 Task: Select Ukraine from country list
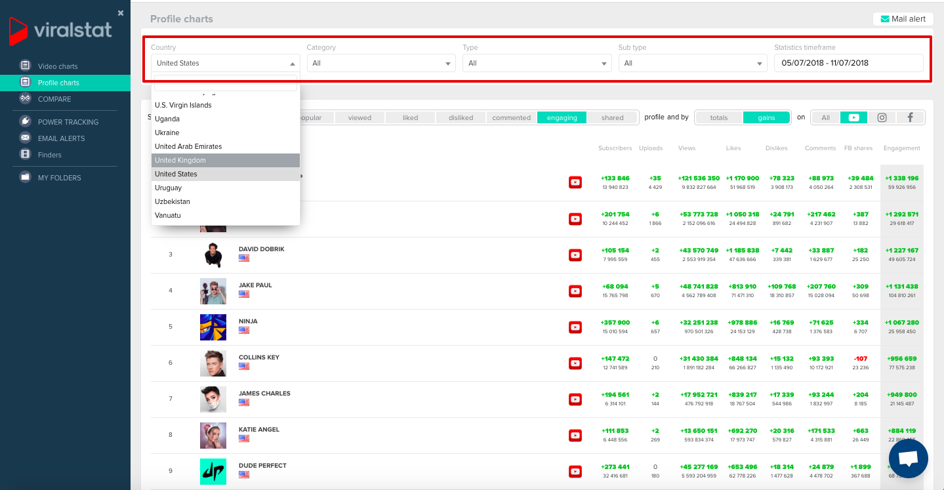(226, 133)
